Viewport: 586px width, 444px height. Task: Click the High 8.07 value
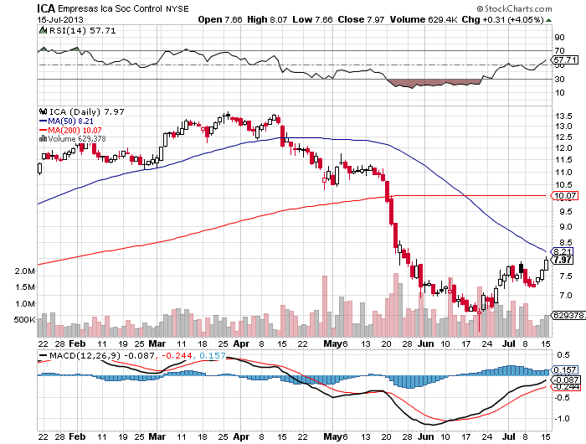click(x=267, y=19)
